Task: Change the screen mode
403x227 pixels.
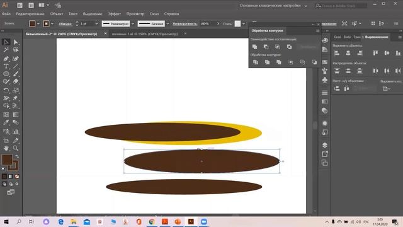Action: click(11, 192)
